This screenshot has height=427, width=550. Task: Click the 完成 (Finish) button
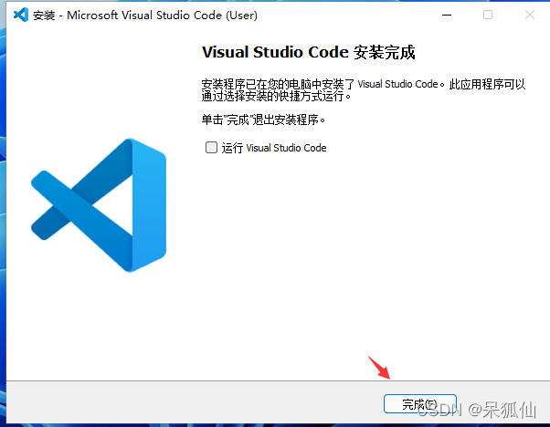click(x=420, y=404)
